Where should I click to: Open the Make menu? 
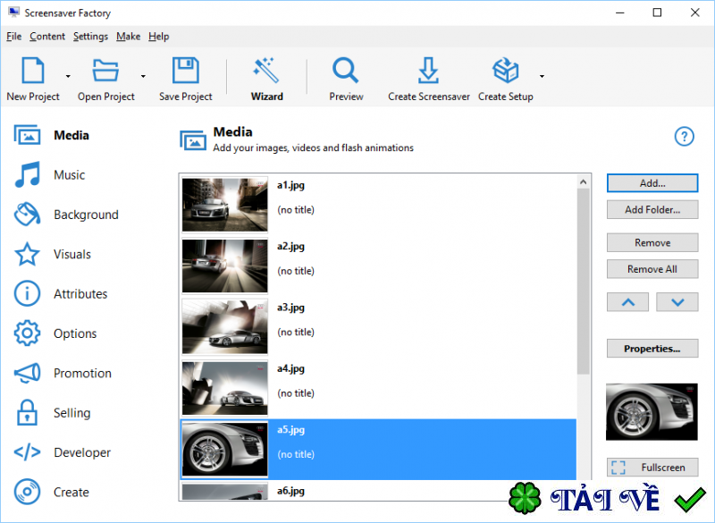(x=128, y=37)
